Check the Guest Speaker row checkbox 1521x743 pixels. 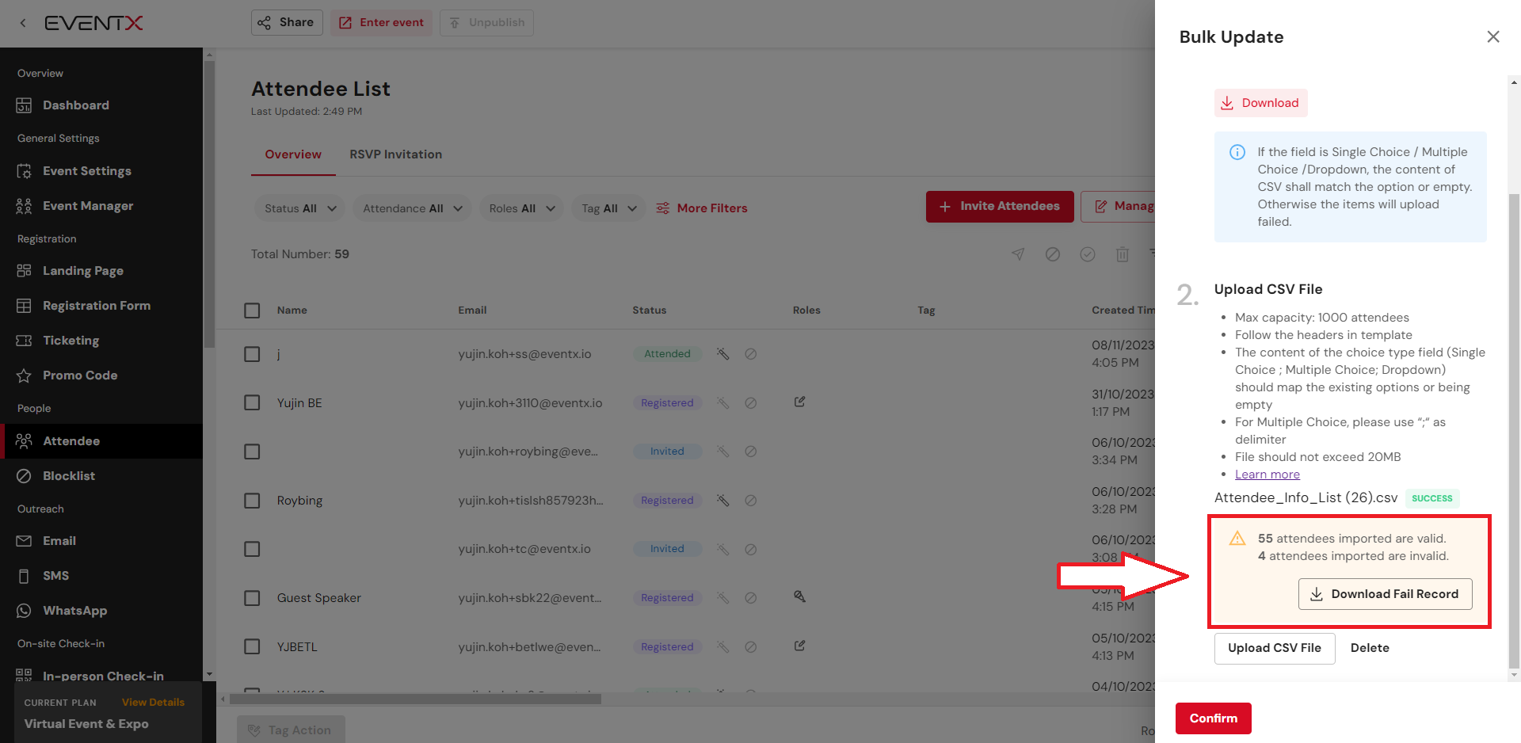click(252, 598)
